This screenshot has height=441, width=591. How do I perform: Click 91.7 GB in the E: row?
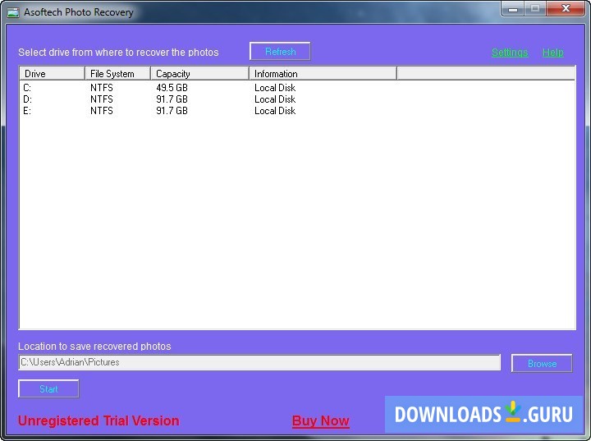172,111
